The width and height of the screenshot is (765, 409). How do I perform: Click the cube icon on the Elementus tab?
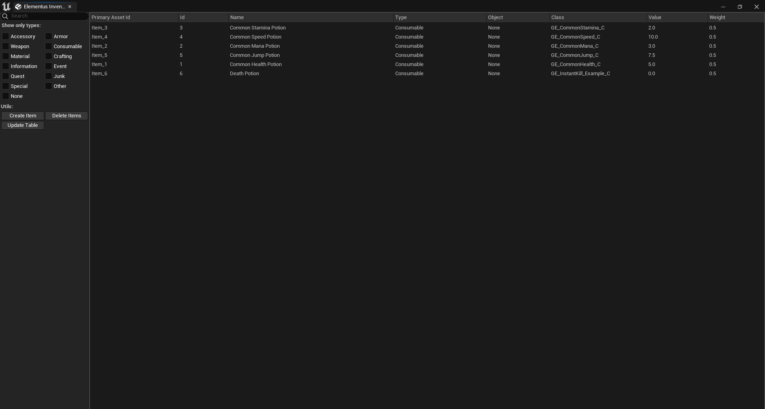[x=18, y=6]
